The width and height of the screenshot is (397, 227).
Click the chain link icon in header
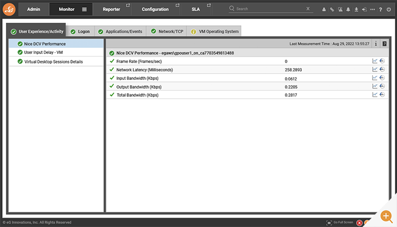click(332, 10)
